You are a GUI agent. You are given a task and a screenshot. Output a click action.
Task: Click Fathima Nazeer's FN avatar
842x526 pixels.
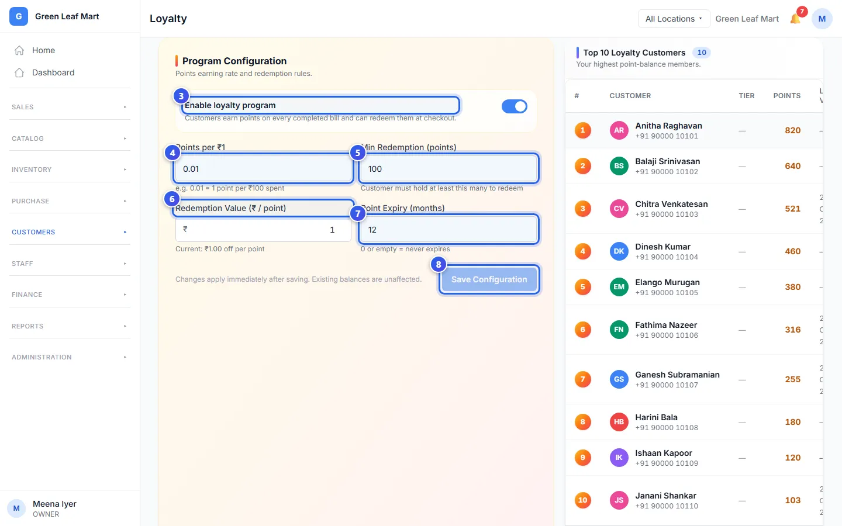[x=619, y=330]
